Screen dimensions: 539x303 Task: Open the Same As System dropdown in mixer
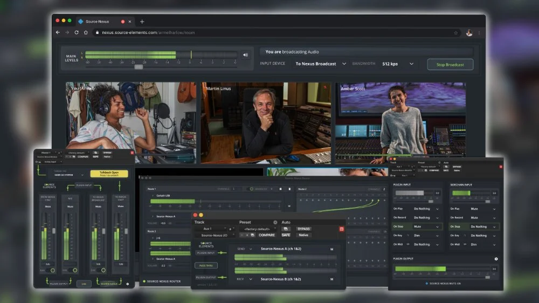pyautogui.click(x=68, y=175)
